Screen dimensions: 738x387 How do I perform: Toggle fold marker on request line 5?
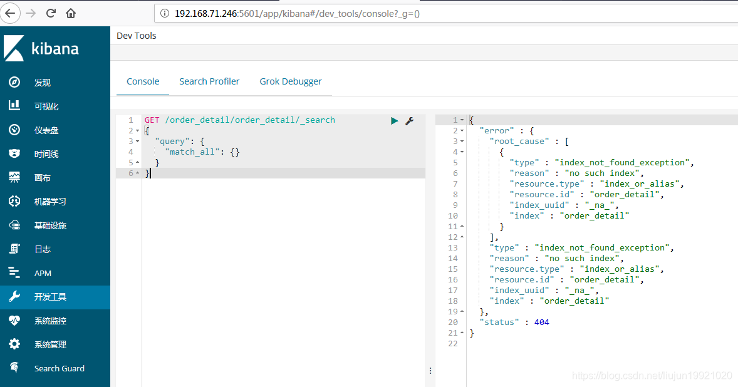coord(137,162)
